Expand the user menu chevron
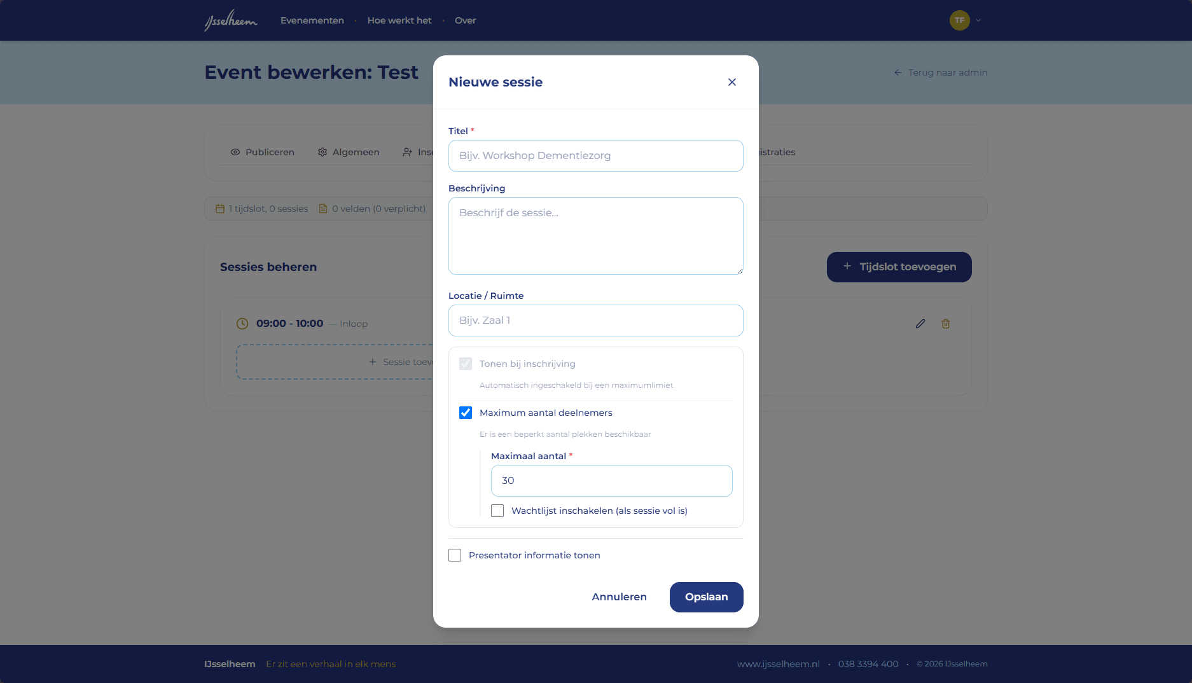 tap(978, 20)
